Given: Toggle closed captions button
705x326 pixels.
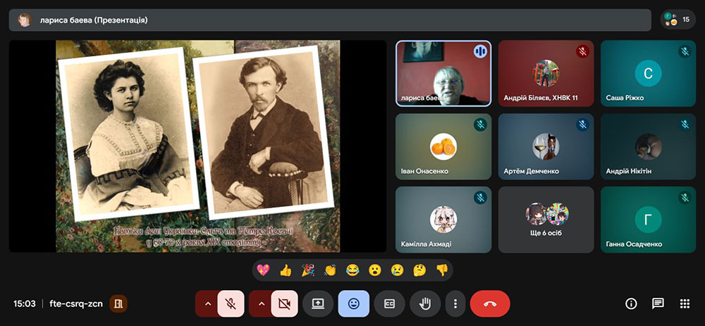Looking at the screenshot, I should coord(389,303).
